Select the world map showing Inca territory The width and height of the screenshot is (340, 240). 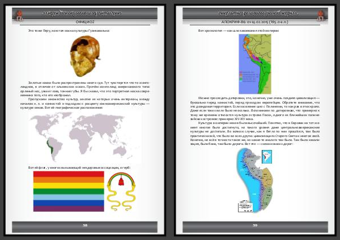[x=85, y=138]
